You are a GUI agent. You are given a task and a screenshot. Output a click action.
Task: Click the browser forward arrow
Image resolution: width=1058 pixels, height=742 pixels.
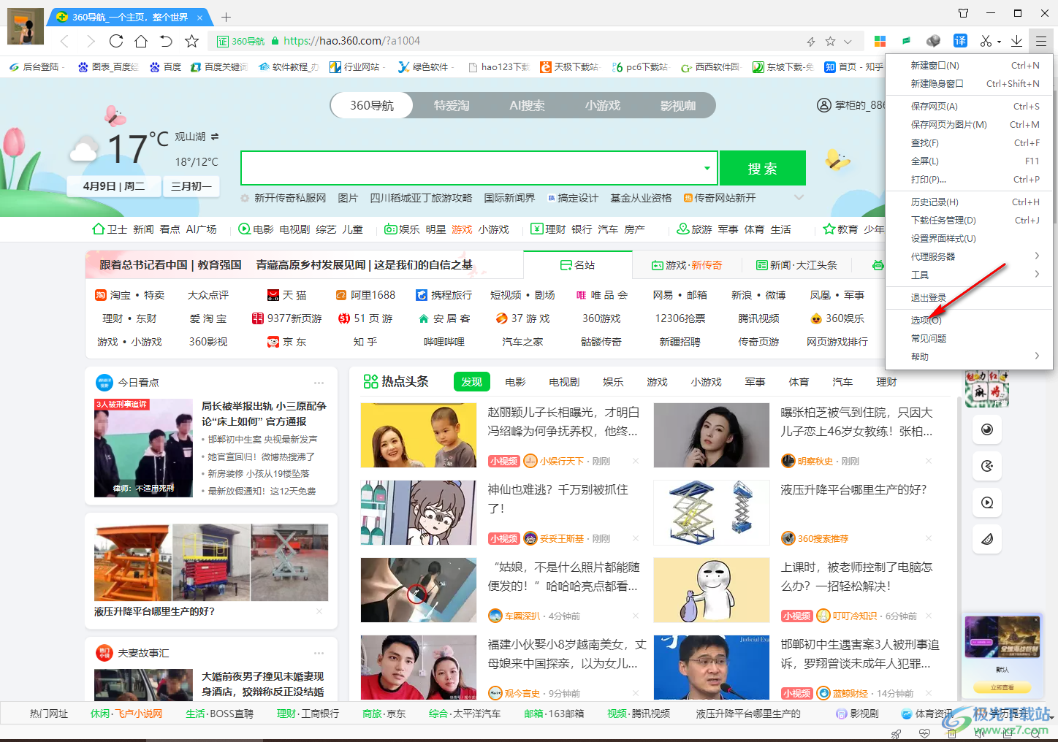coord(91,41)
